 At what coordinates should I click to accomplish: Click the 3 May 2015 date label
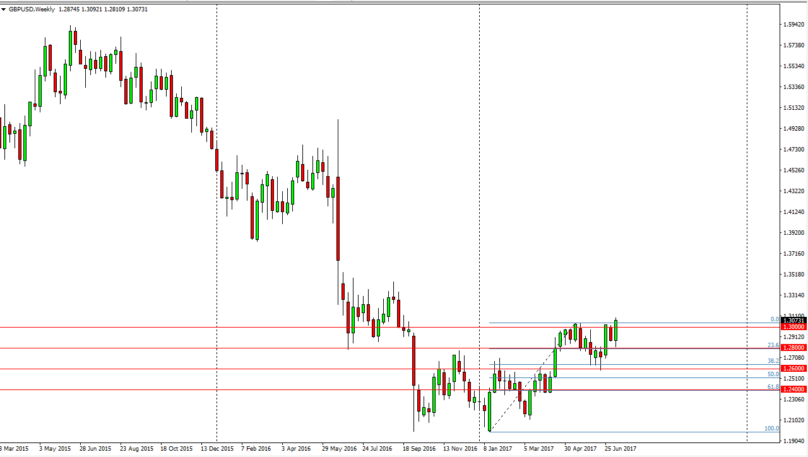pyautogui.click(x=55, y=449)
